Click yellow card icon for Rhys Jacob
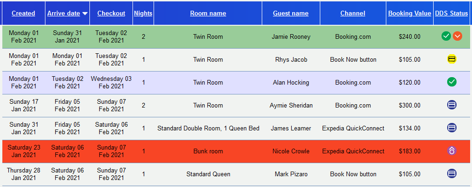 451,59
